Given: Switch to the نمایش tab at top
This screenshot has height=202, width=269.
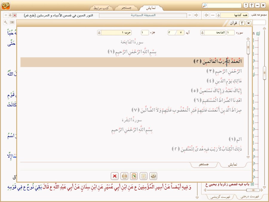Looking at the screenshot, I should click(151, 8).
